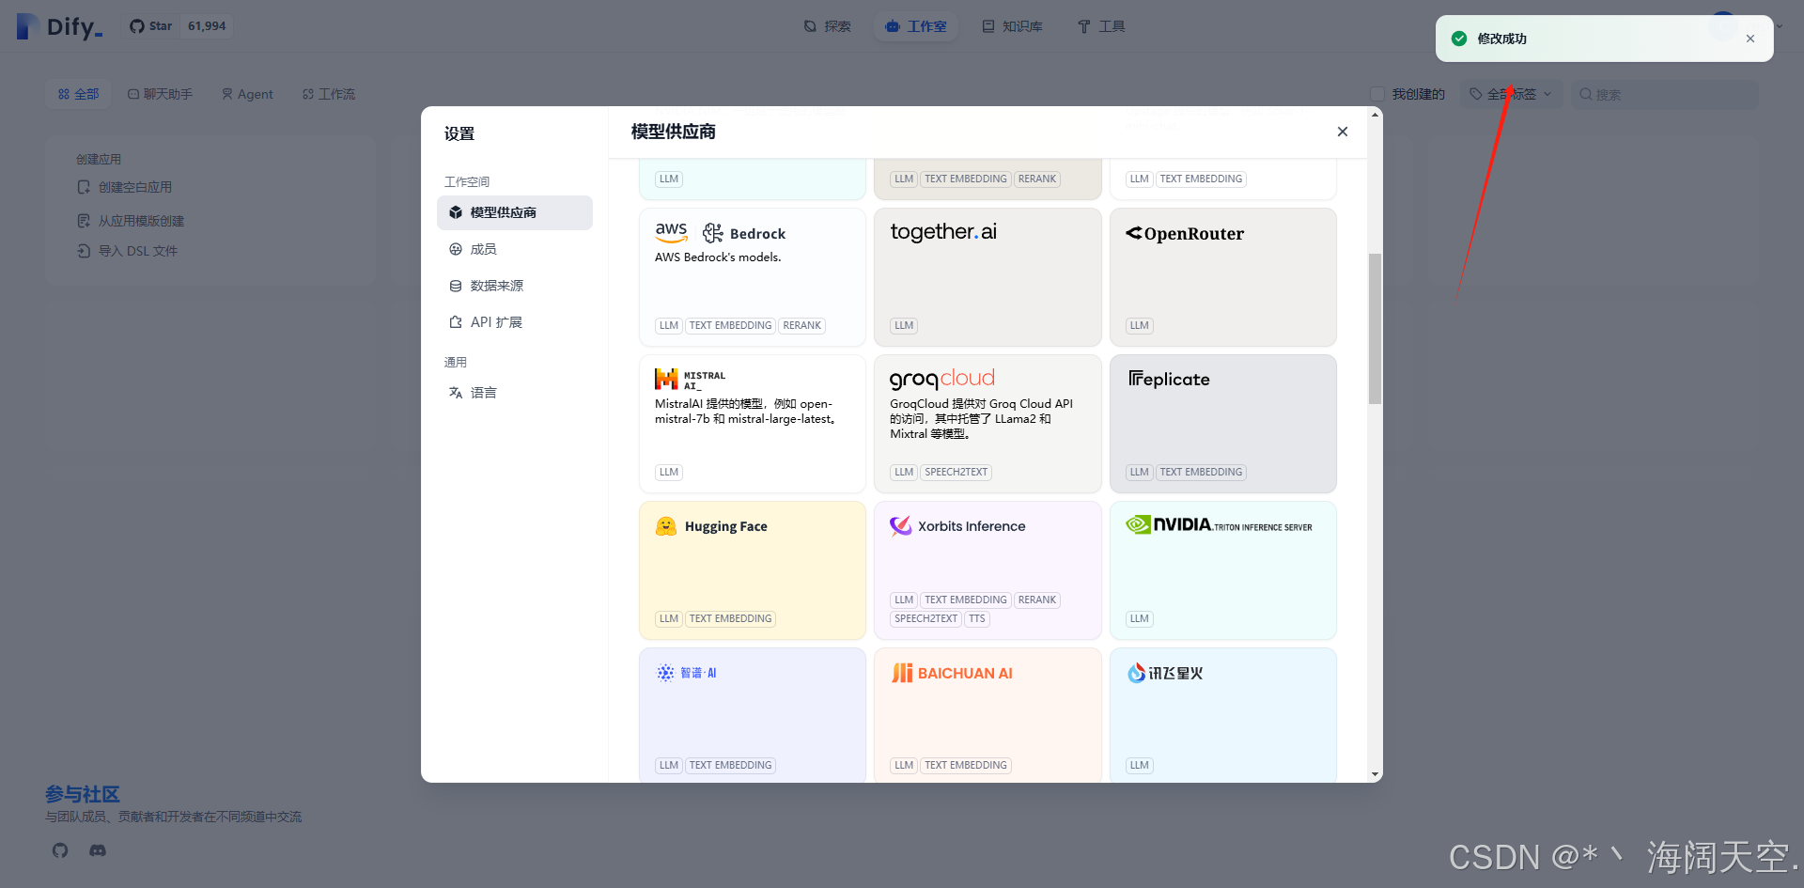This screenshot has height=888, width=1804.
Task: Select the Mistral AI provider logo
Action: tap(691, 379)
